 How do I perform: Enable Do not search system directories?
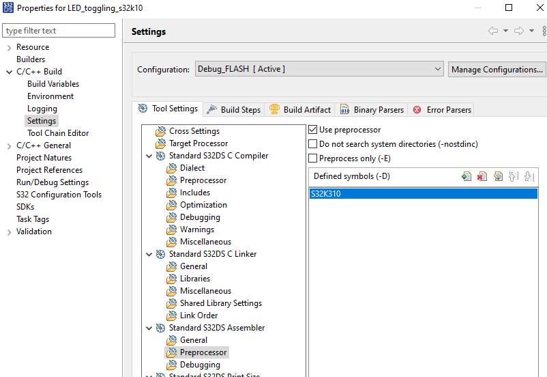pyautogui.click(x=313, y=144)
